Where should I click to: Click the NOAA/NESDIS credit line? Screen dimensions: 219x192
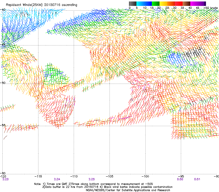(x=128, y=190)
